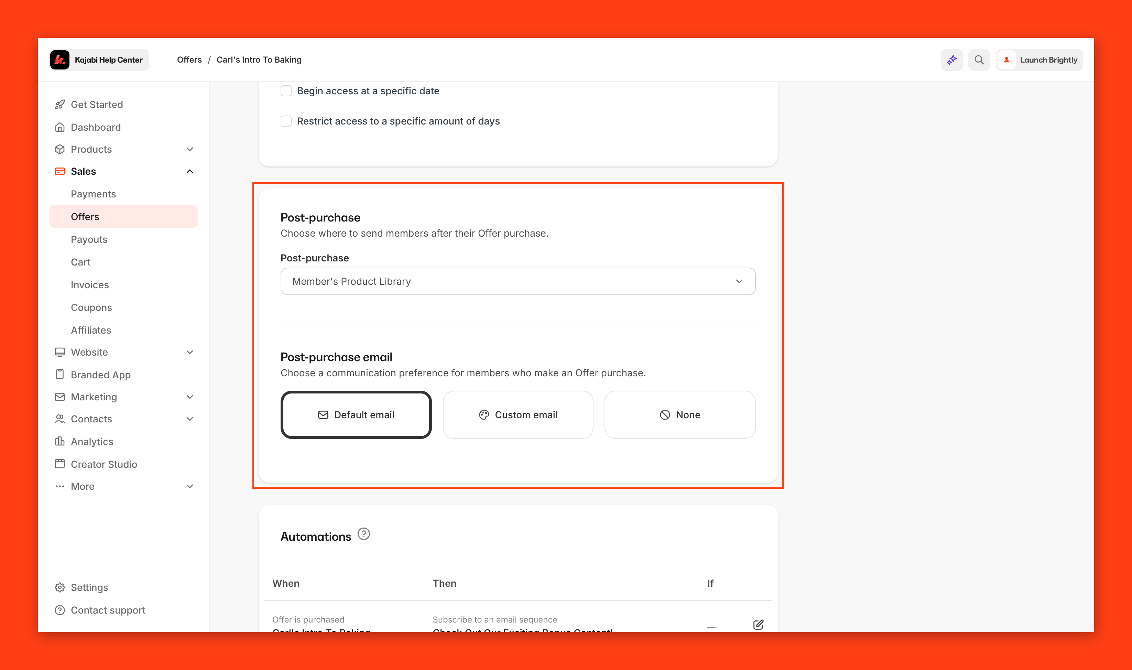The width and height of the screenshot is (1132, 670).
Task: Open the Member's Product Library dropdown
Action: [x=518, y=281]
